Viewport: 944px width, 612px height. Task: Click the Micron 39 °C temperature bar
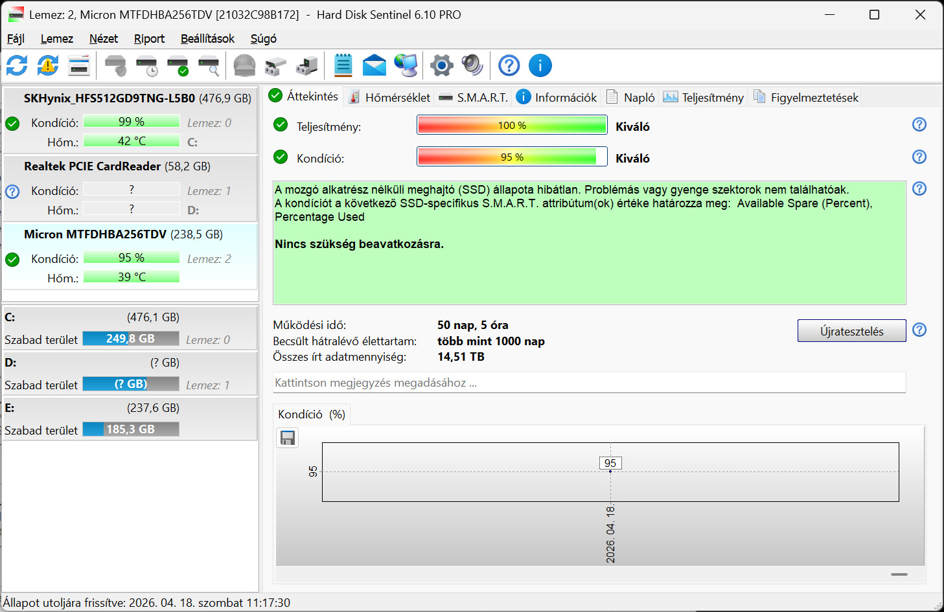132,277
